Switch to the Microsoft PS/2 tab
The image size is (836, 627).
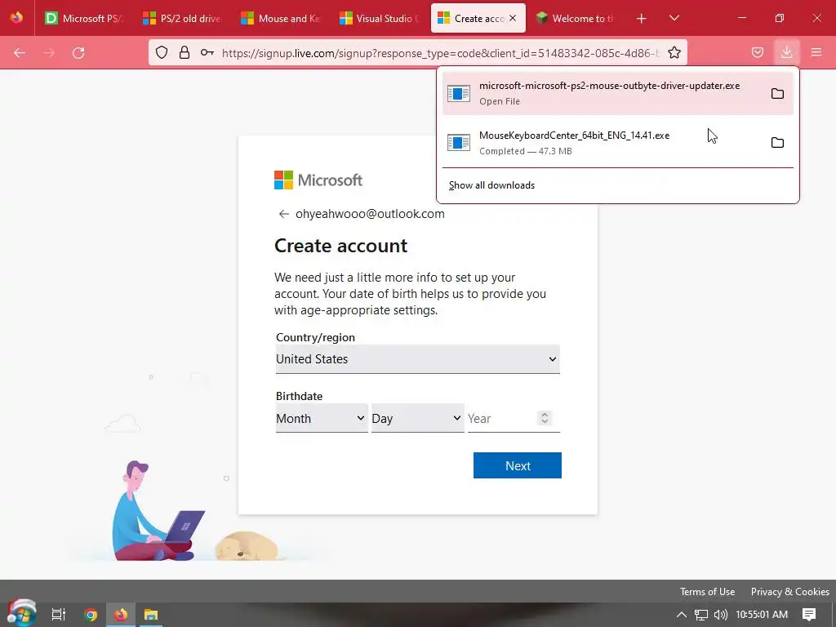coord(84,18)
